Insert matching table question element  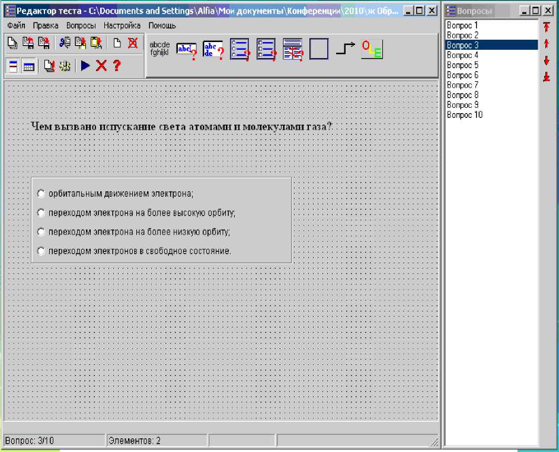tap(293, 49)
